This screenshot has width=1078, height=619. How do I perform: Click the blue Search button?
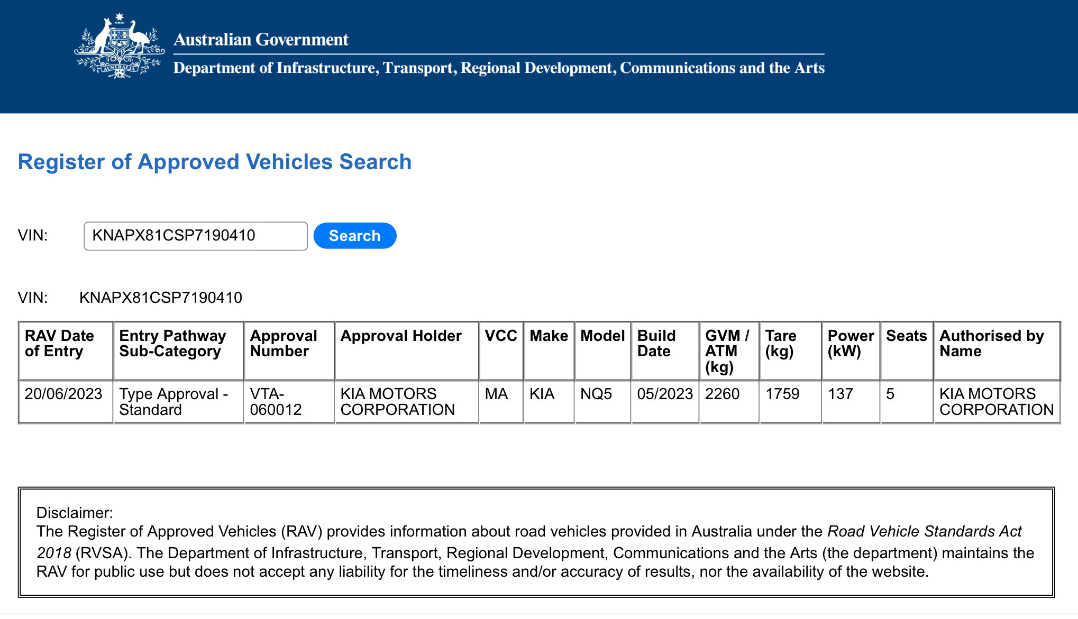pyautogui.click(x=354, y=236)
